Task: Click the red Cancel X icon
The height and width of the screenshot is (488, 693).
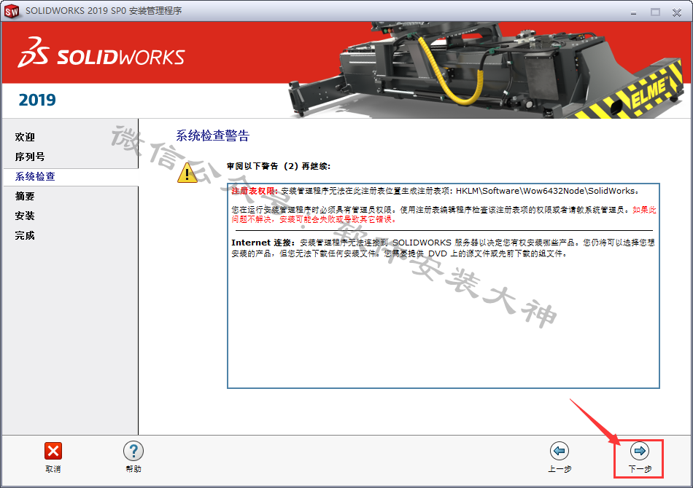Action: [x=53, y=451]
